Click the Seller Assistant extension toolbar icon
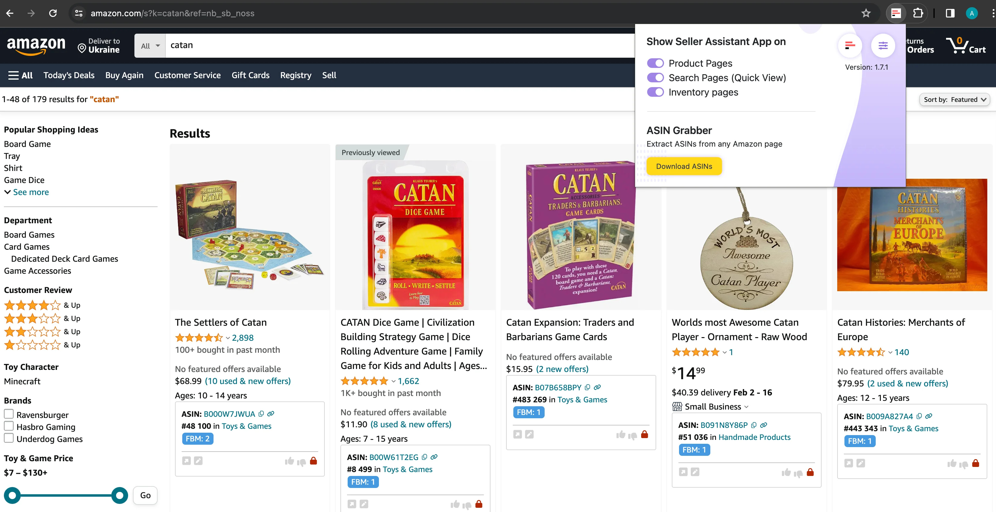Image resolution: width=996 pixels, height=512 pixels. coord(896,13)
